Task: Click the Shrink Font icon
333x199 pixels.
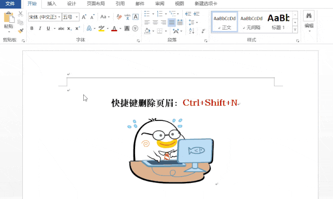Action: [x=92, y=17]
